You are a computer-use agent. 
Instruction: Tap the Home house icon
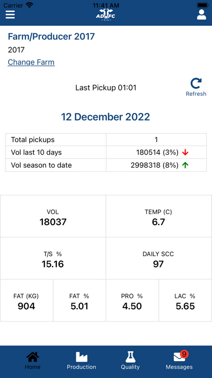33,357
